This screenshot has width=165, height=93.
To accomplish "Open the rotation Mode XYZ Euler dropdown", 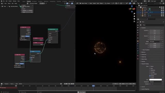I will click(x=155, y=42).
